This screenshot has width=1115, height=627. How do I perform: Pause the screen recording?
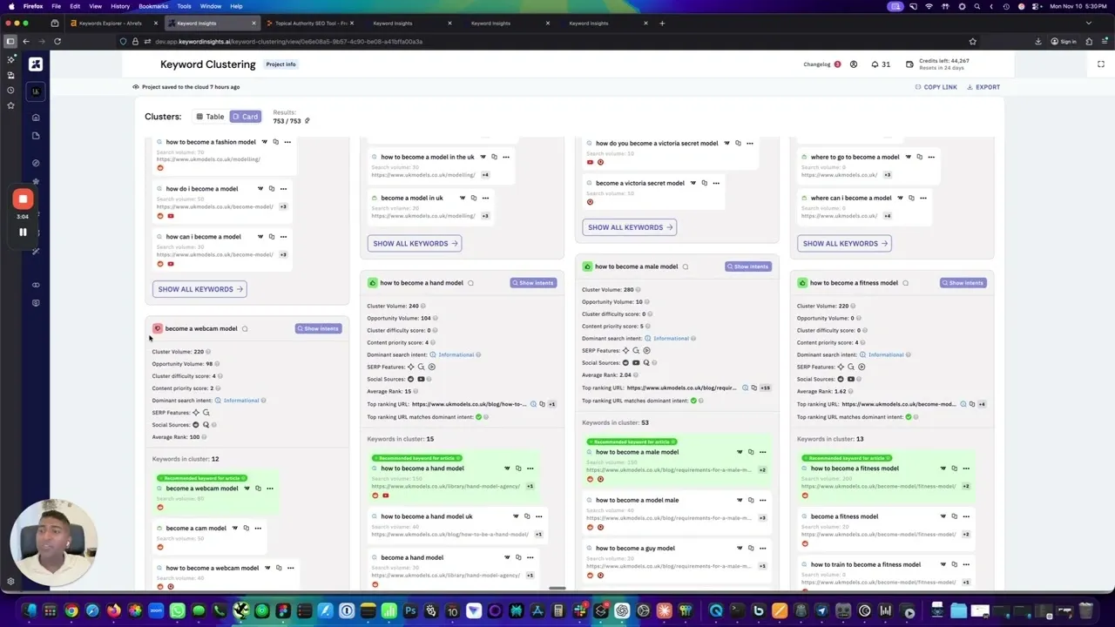[x=23, y=233]
